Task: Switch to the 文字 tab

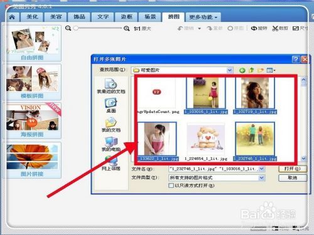Action: pyautogui.click(x=103, y=17)
